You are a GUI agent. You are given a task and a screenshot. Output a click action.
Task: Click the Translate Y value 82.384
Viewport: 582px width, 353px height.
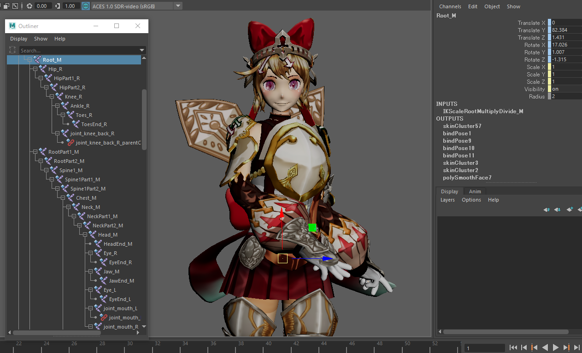click(x=566, y=30)
